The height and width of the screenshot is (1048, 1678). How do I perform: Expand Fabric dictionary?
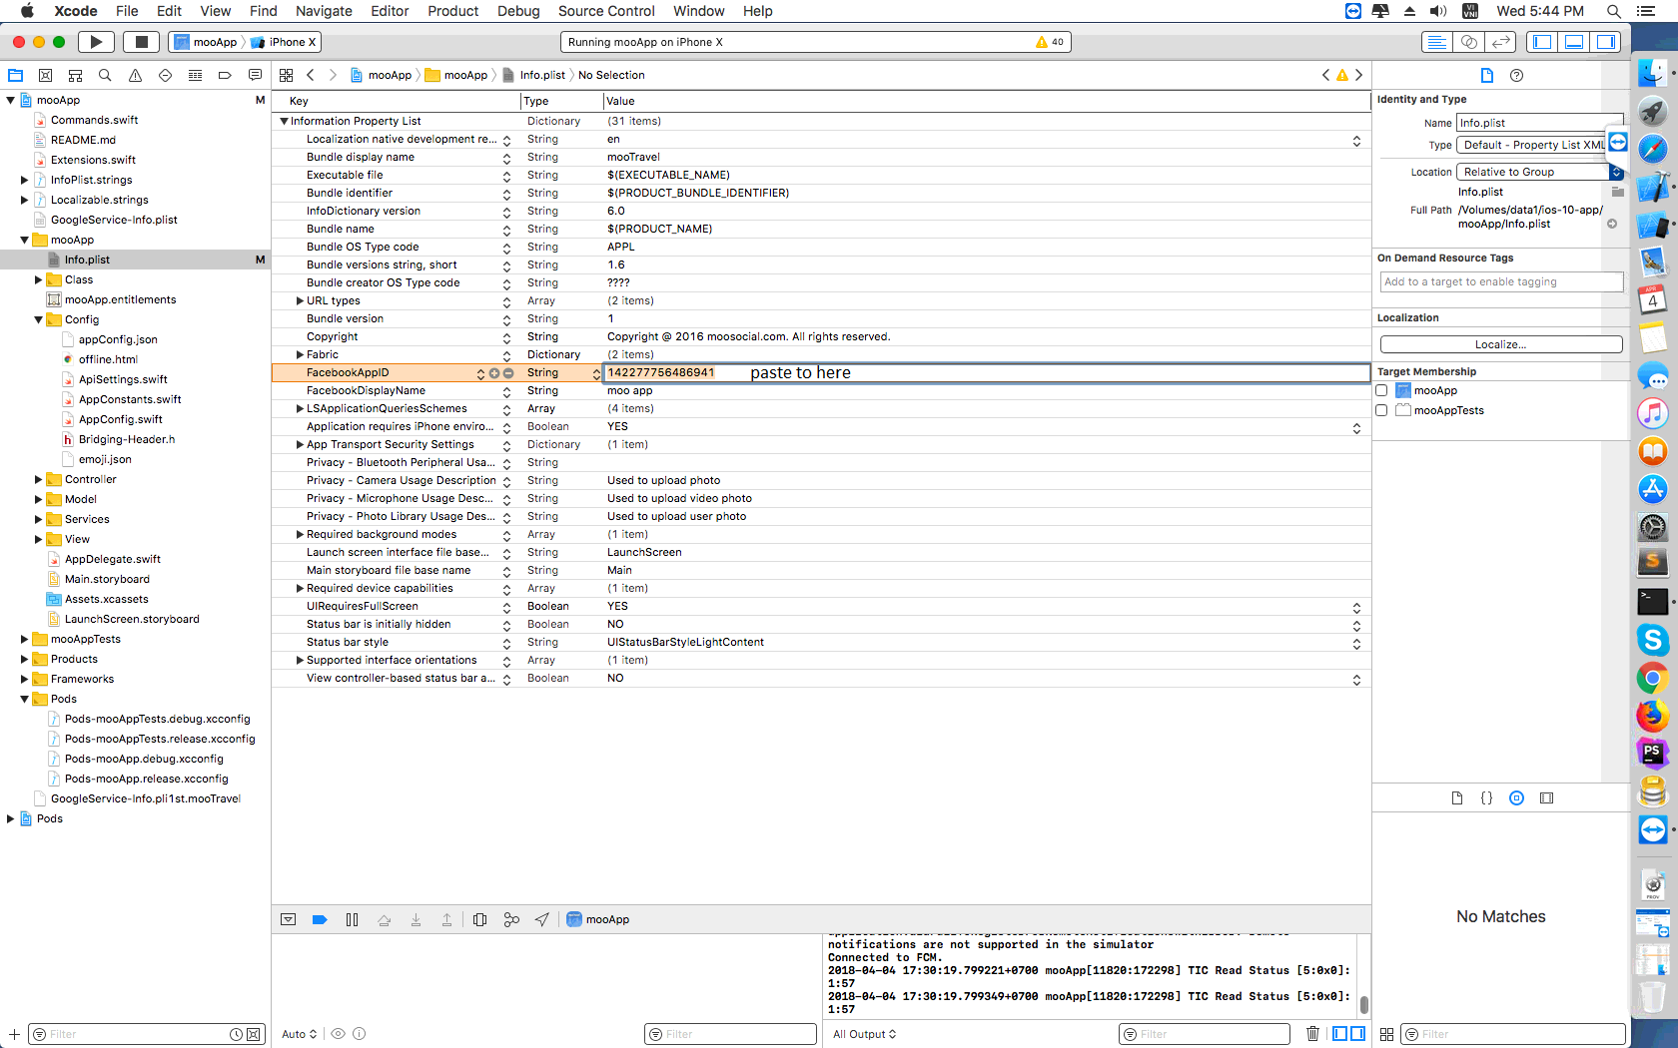(x=300, y=354)
